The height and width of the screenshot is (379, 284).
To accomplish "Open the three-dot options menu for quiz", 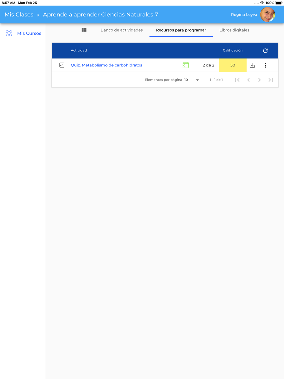I will pyautogui.click(x=265, y=65).
